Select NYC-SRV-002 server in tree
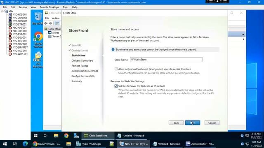Image resolution: width=264 pixels, height=148 pixels. 20,44
